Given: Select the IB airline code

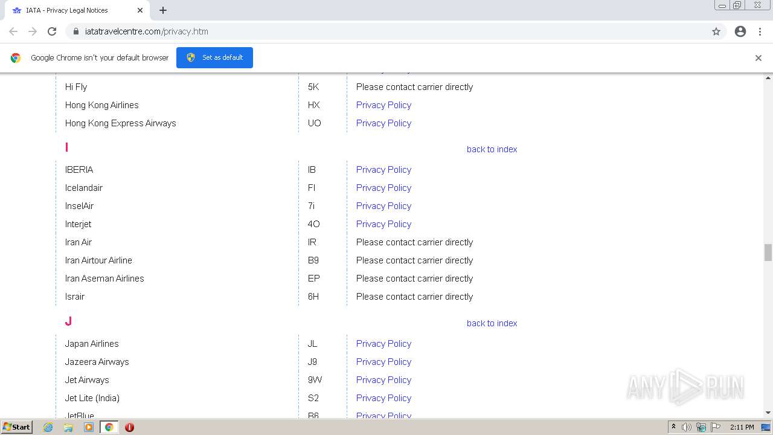Looking at the screenshot, I should pyautogui.click(x=312, y=170).
